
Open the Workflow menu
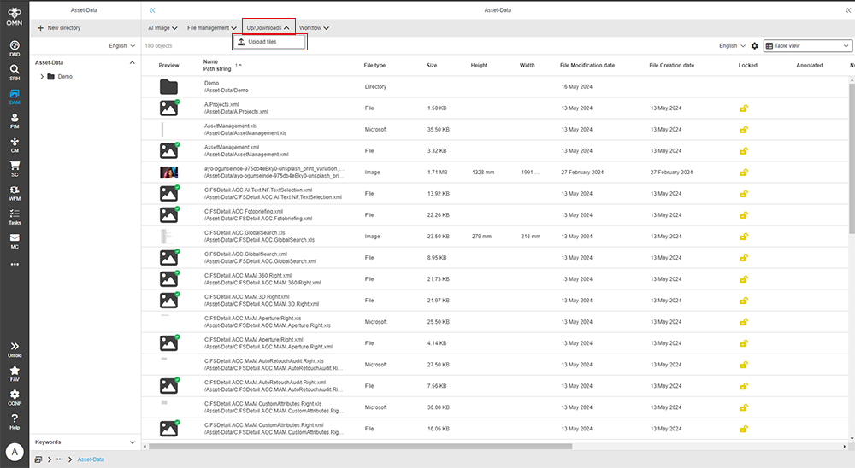pos(314,28)
